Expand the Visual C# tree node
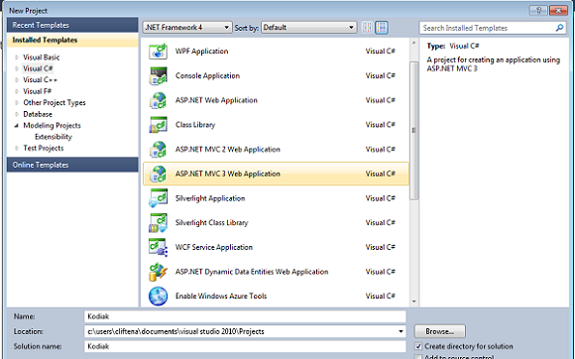This screenshot has width=575, height=359. [17, 68]
